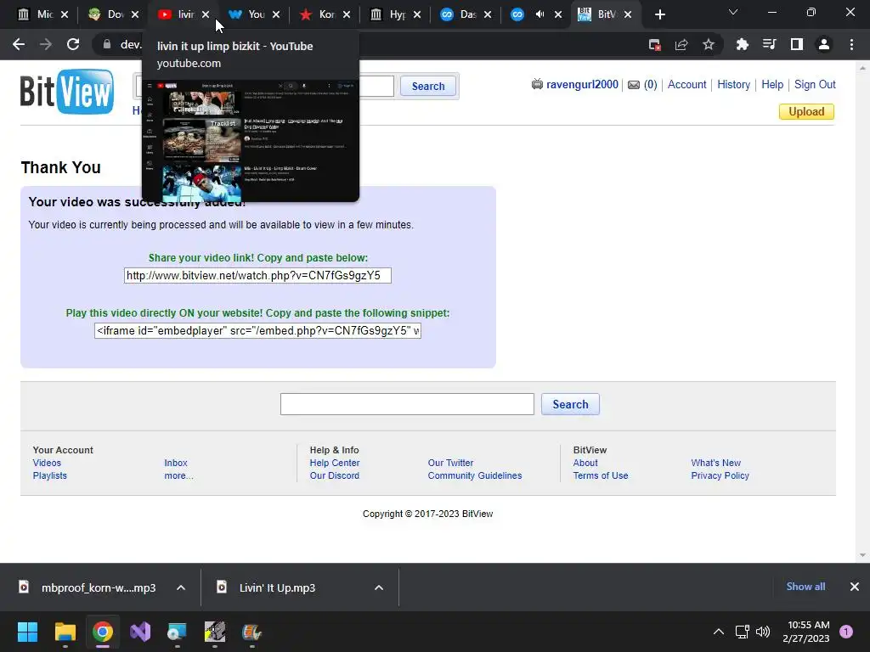Open the header Help link

pyautogui.click(x=772, y=84)
